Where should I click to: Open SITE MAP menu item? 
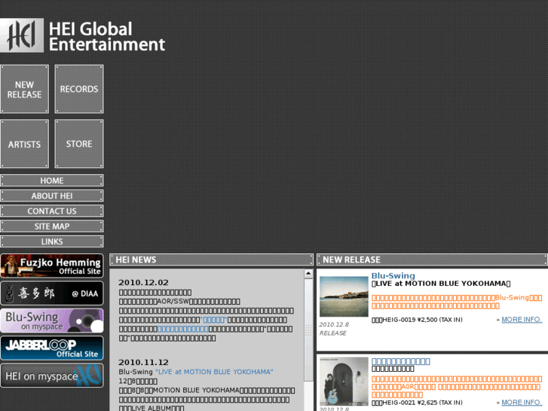(52, 226)
